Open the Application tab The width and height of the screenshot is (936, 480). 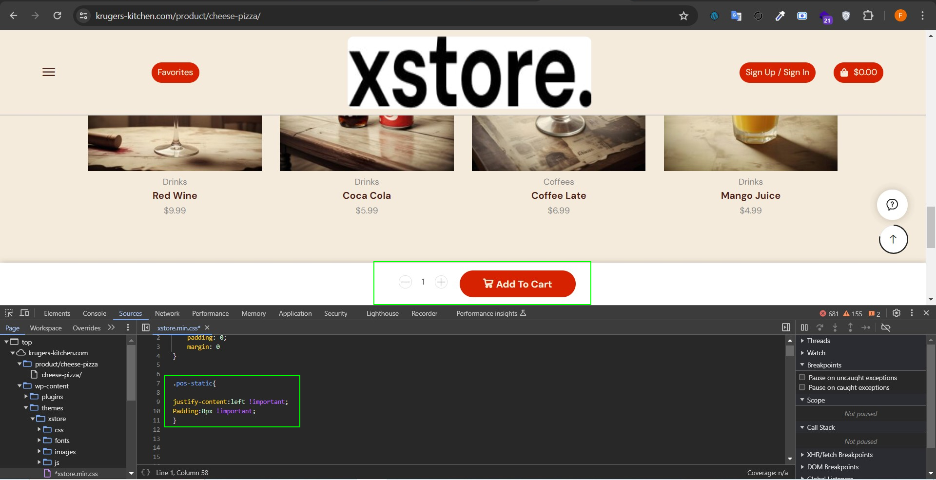(295, 313)
